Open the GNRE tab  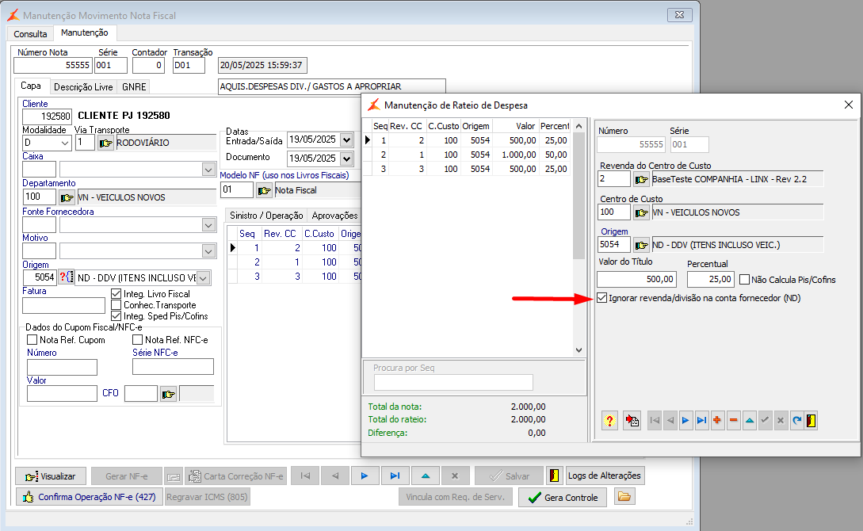(x=134, y=87)
